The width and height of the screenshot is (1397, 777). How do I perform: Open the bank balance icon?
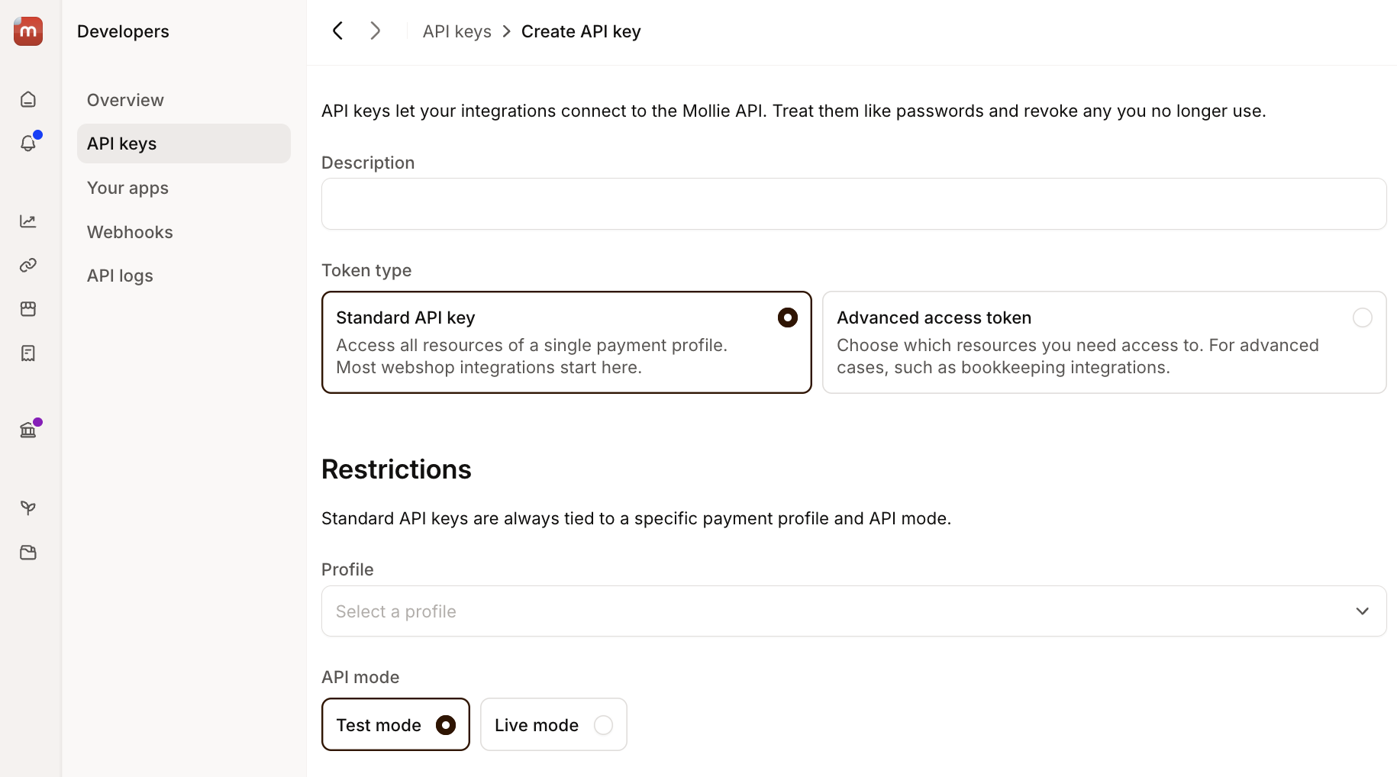28,430
